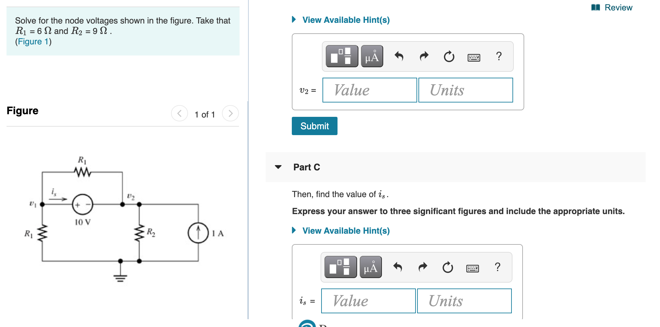Viewport: 660px width, 327px height.
Task: Redo the Part C answer edit
Action: tap(423, 267)
